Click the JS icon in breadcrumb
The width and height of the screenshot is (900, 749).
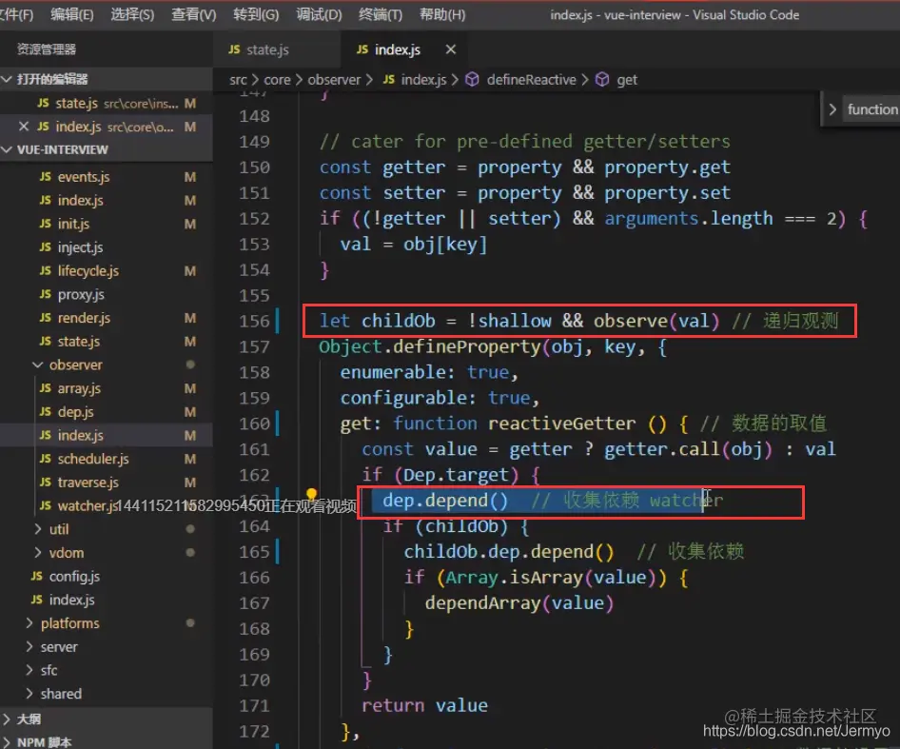tap(388, 79)
